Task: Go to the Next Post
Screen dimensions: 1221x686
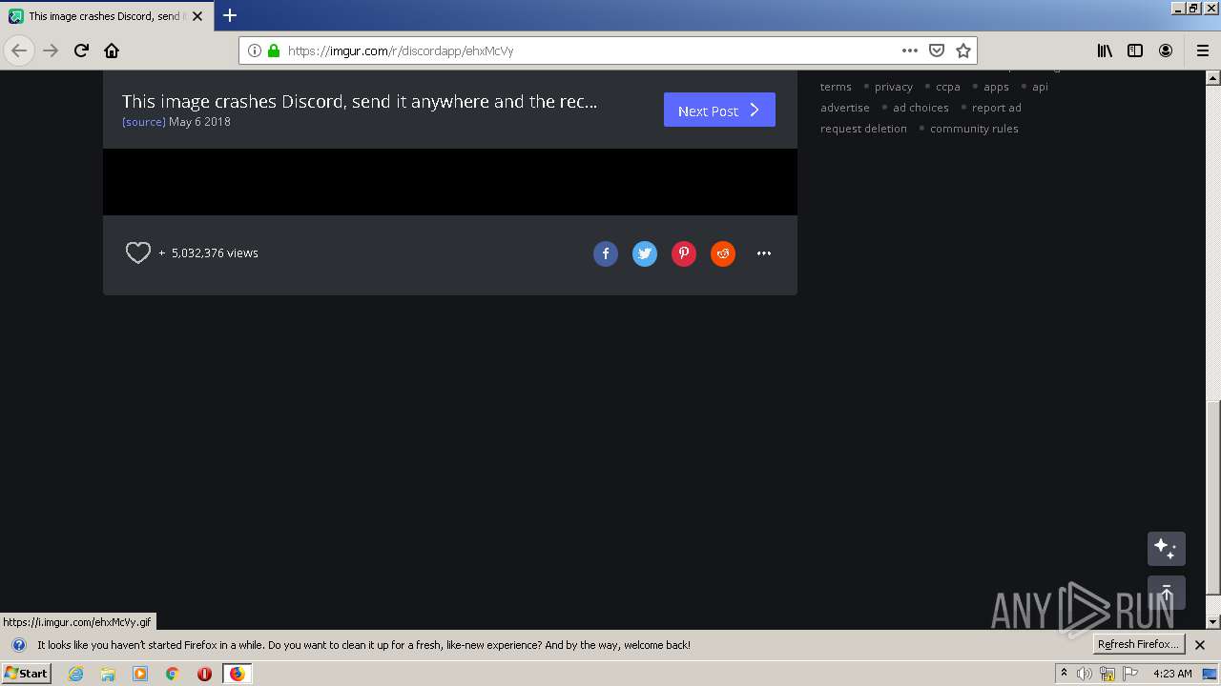Action: click(x=719, y=110)
